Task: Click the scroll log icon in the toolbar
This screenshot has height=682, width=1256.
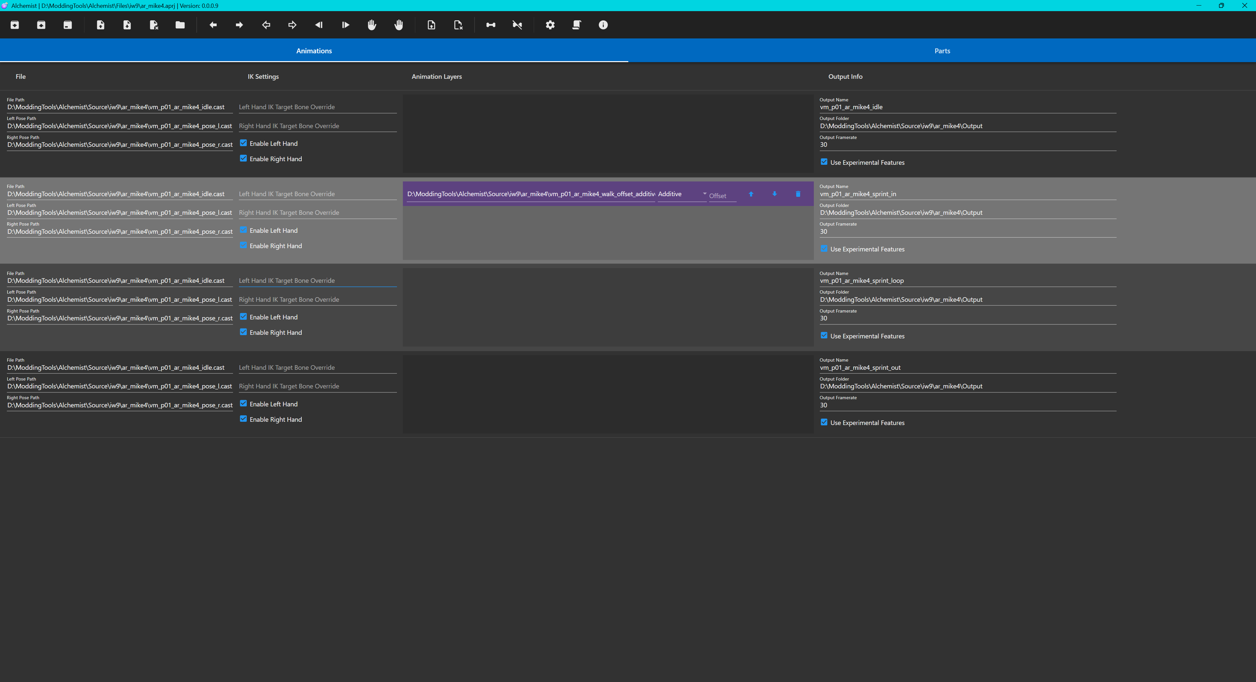Action: (577, 25)
